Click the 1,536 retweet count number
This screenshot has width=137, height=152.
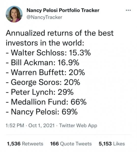point(14,144)
